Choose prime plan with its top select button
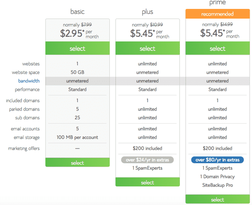This screenshot has height=205, width=252. (x=217, y=49)
